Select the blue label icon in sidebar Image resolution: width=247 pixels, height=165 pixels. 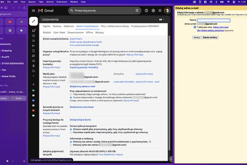(x=33, y=100)
